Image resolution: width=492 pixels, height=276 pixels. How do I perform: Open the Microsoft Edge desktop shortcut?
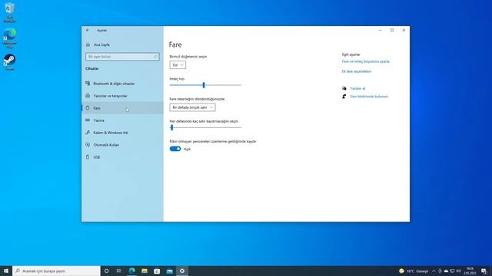[x=10, y=38]
